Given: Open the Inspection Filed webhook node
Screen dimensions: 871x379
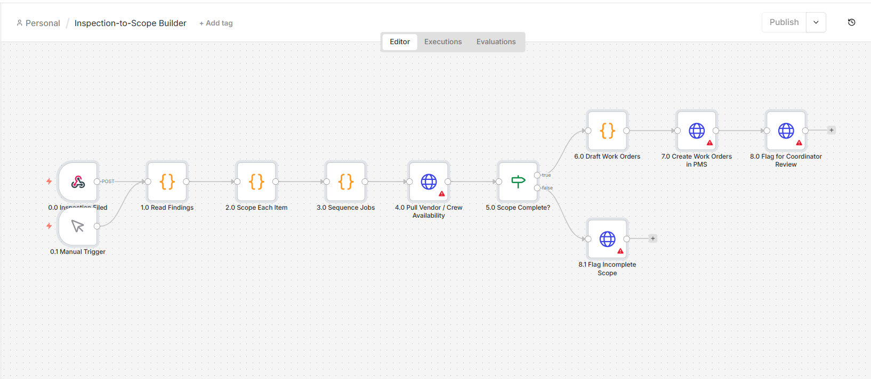Looking at the screenshot, I should [x=78, y=182].
